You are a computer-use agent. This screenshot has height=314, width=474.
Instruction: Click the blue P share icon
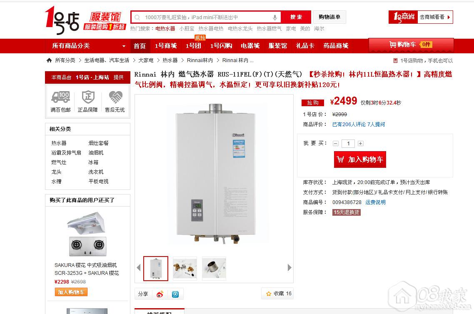click(x=175, y=294)
